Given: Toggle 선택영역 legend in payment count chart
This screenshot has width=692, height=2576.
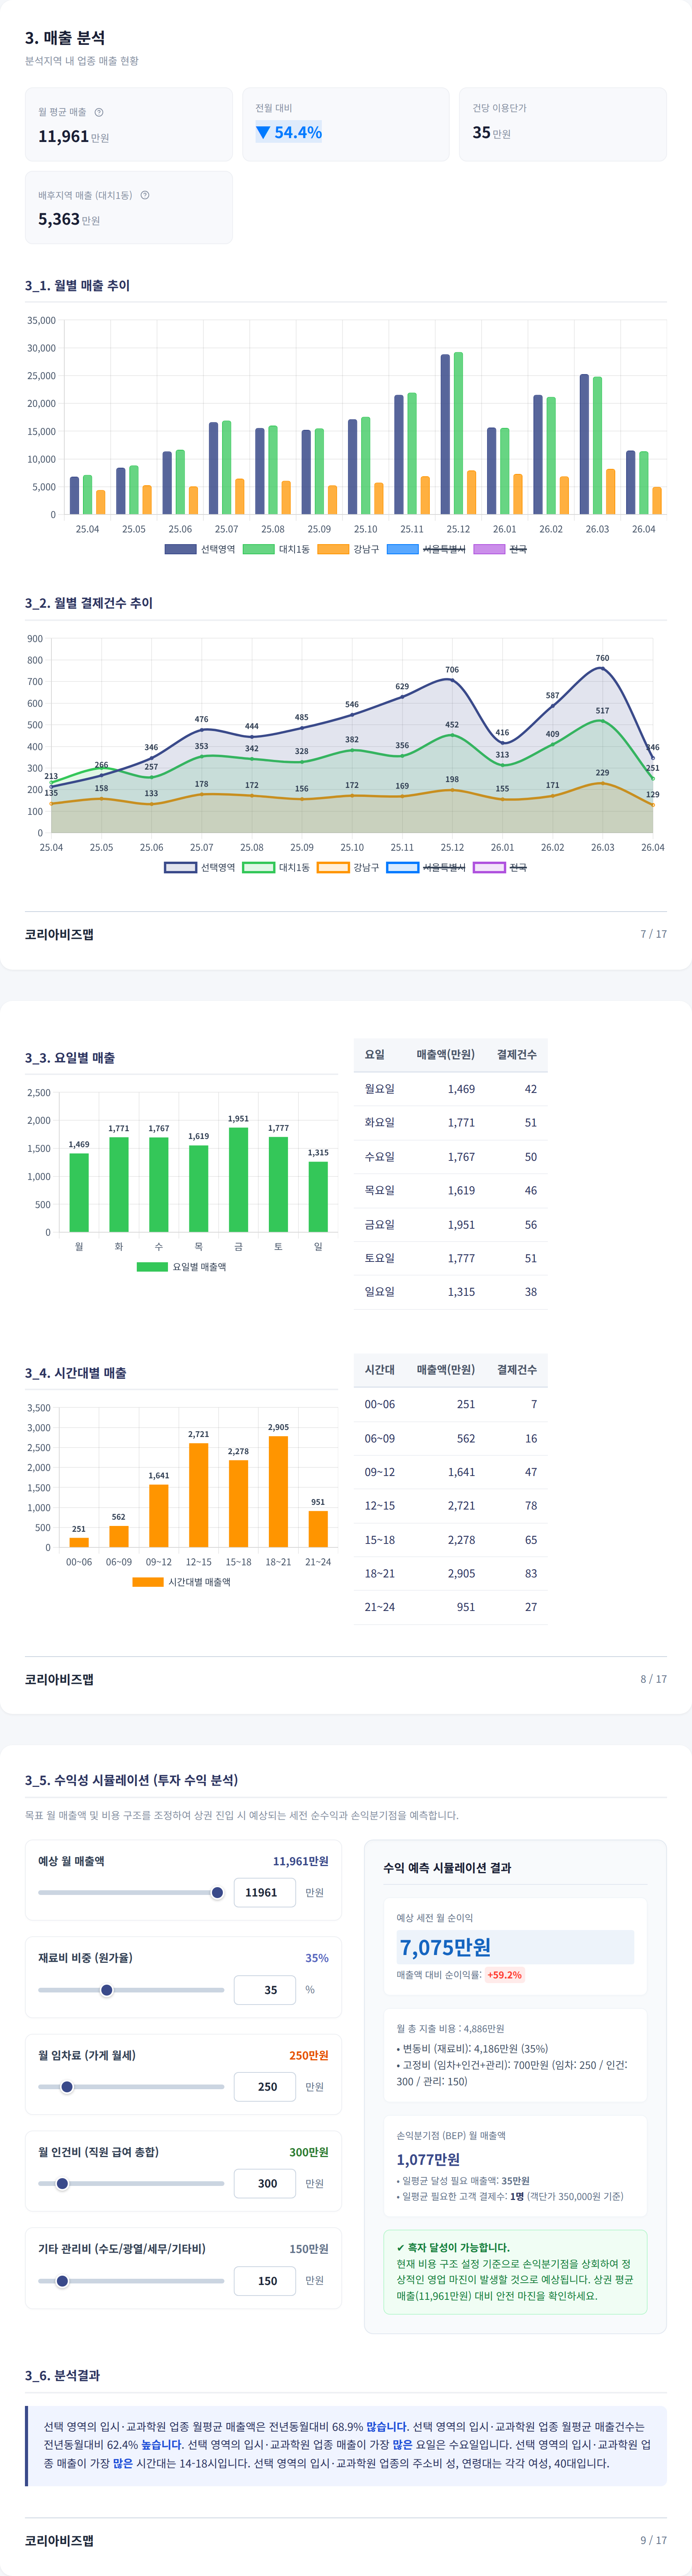Looking at the screenshot, I should pyautogui.click(x=200, y=867).
